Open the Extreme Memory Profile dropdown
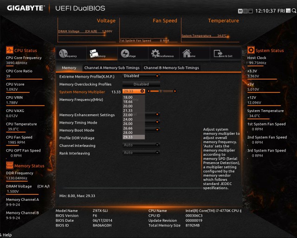The image size is (297, 238). (141, 76)
